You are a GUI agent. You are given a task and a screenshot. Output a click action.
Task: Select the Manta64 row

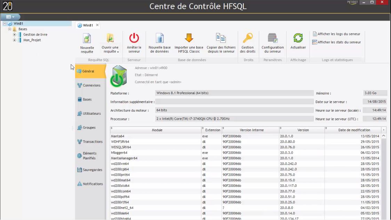pos(245,136)
